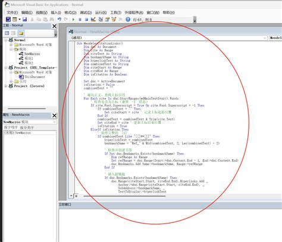Save Normal with the floppy disk icon
The image size is (282, 242).
pos(24,19)
